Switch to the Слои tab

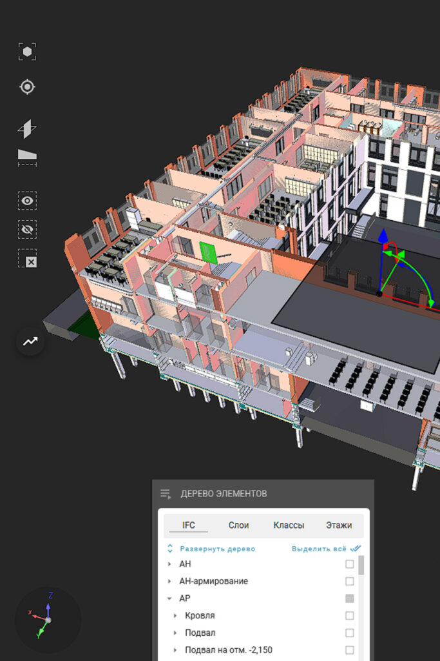(238, 525)
